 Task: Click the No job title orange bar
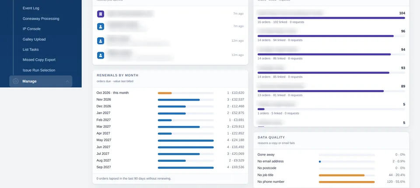tap(342, 175)
